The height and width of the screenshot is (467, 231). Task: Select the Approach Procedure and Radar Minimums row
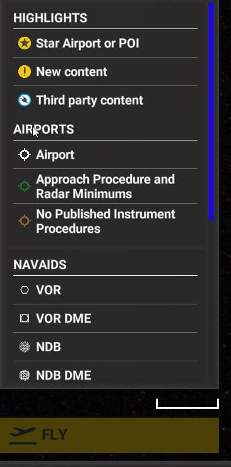tap(105, 186)
